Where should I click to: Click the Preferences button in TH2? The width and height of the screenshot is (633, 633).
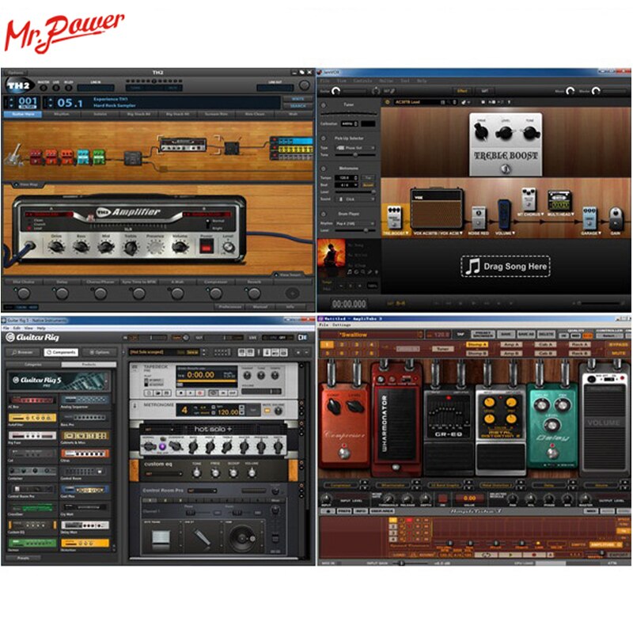pos(229,305)
